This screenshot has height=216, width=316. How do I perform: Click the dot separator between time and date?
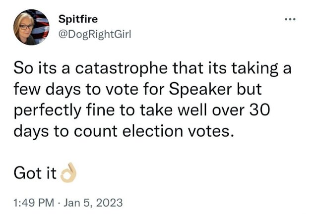pos(59,203)
